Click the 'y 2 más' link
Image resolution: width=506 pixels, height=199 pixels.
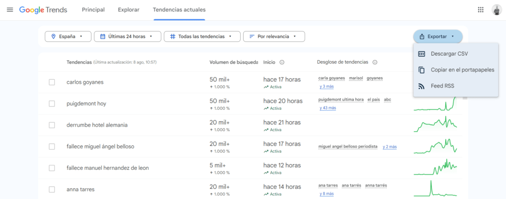[390, 147]
